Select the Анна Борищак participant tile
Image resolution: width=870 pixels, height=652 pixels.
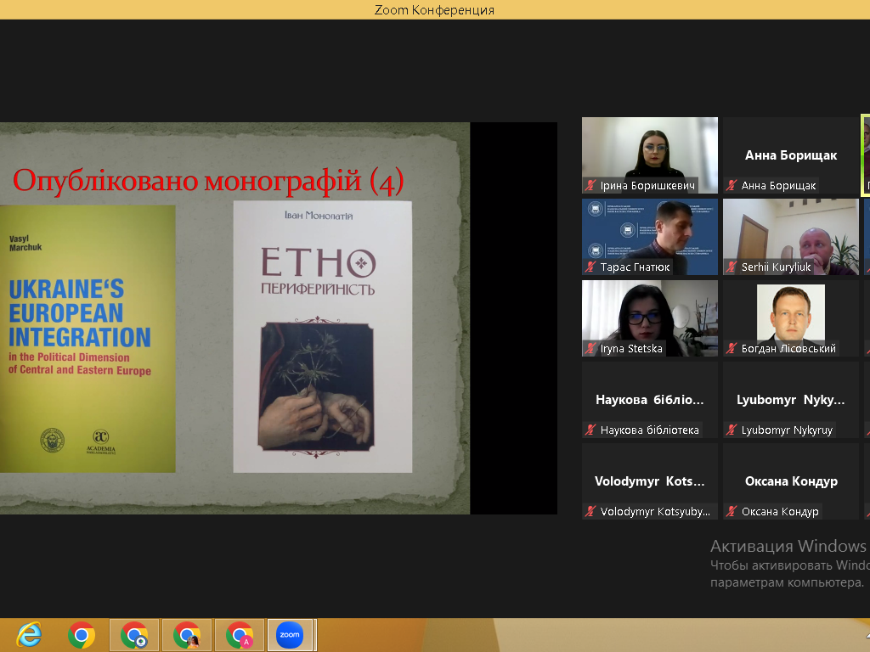pyautogui.click(x=791, y=155)
